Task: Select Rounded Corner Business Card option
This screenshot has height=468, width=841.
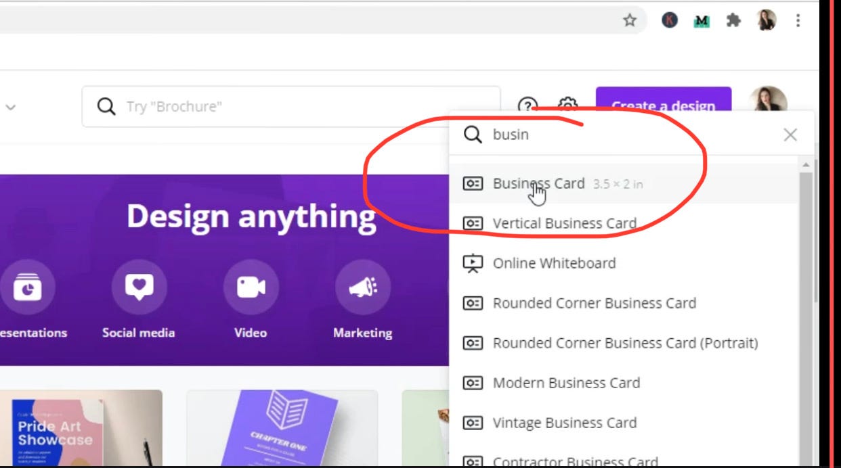Action: click(624, 303)
